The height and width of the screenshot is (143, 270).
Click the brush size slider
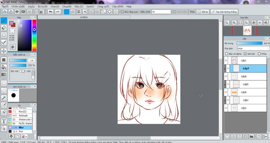(18, 60)
